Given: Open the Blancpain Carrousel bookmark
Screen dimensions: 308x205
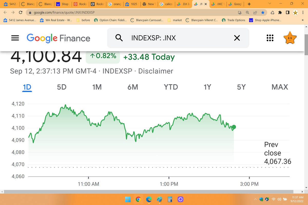Looking at the screenshot, I should tap(147, 20).
